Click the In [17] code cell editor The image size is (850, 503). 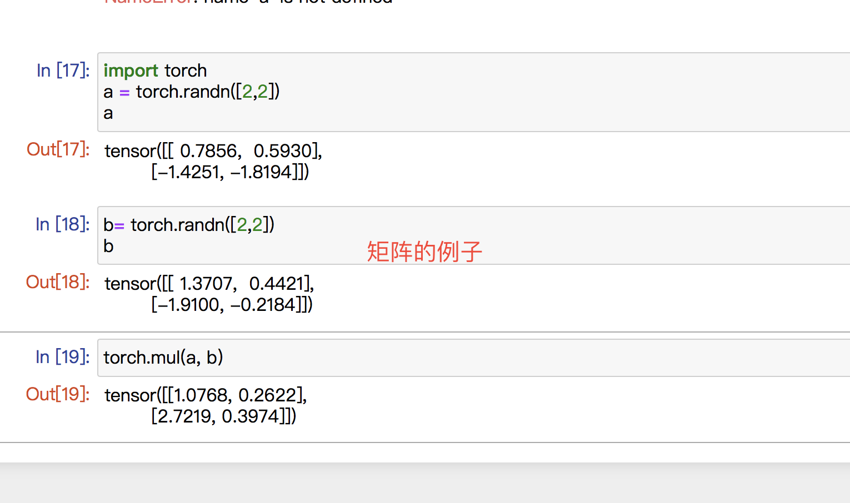pyautogui.click(x=474, y=92)
